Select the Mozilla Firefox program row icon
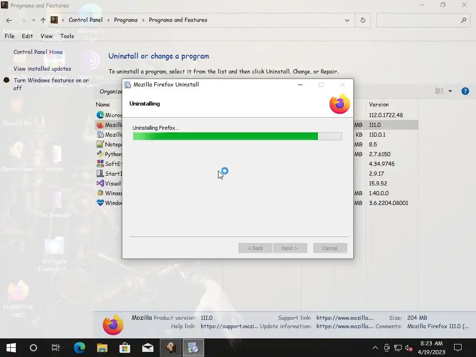This screenshot has height=357, width=476. point(100,125)
